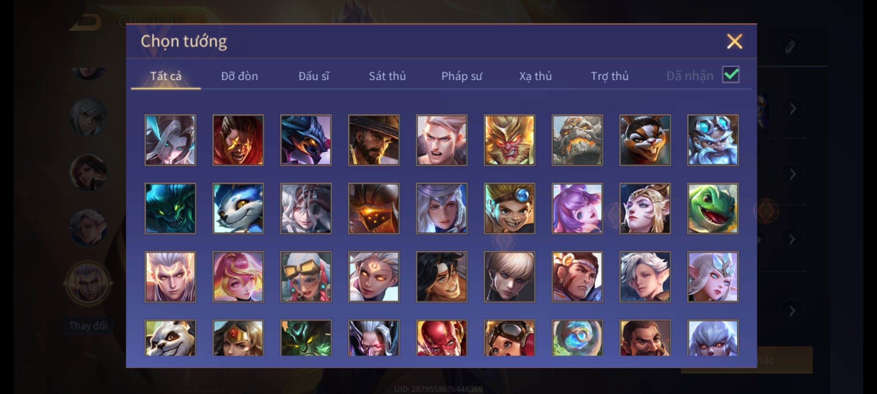The width and height of the screenshot is (877, 394).
Task: Open the Sát thủ tab
Action: tap(387, 76)
